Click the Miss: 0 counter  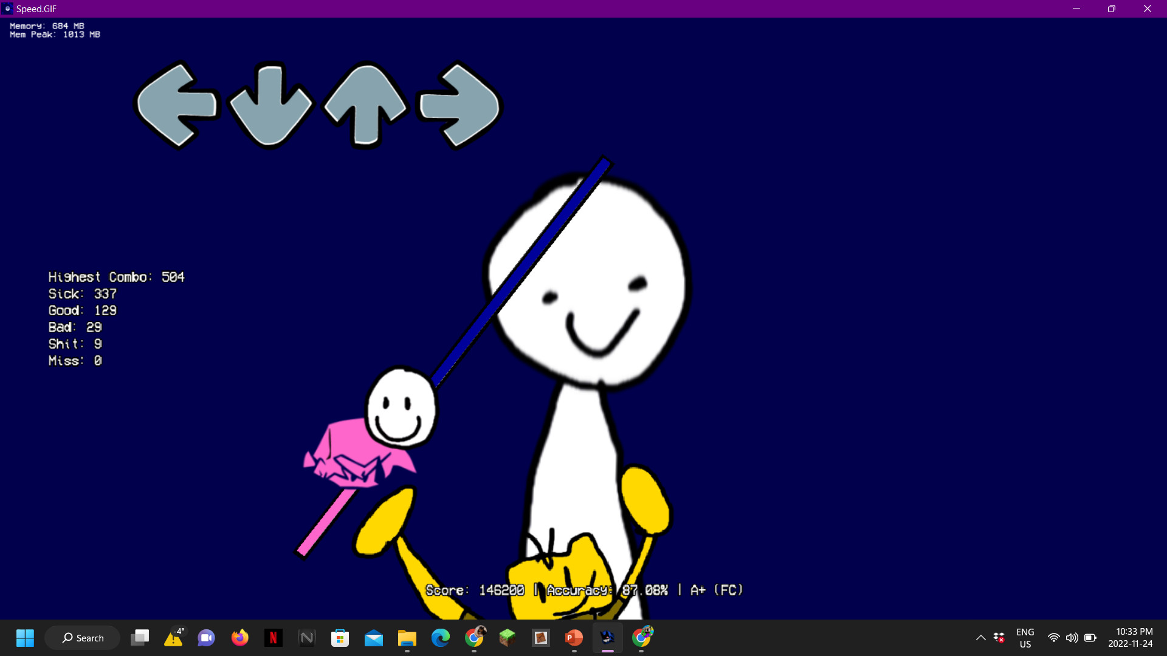[x=75, y=361]
